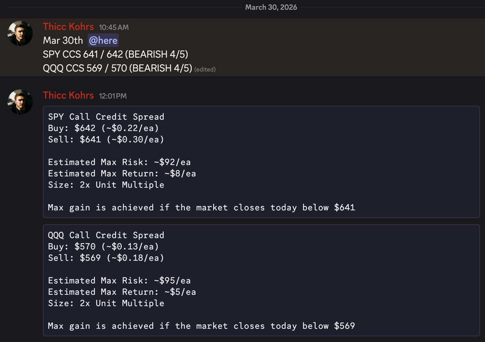Click the Estimated Max Risk ~$95/ea line
The image size is (485, 342).
[x=119, y=281]
